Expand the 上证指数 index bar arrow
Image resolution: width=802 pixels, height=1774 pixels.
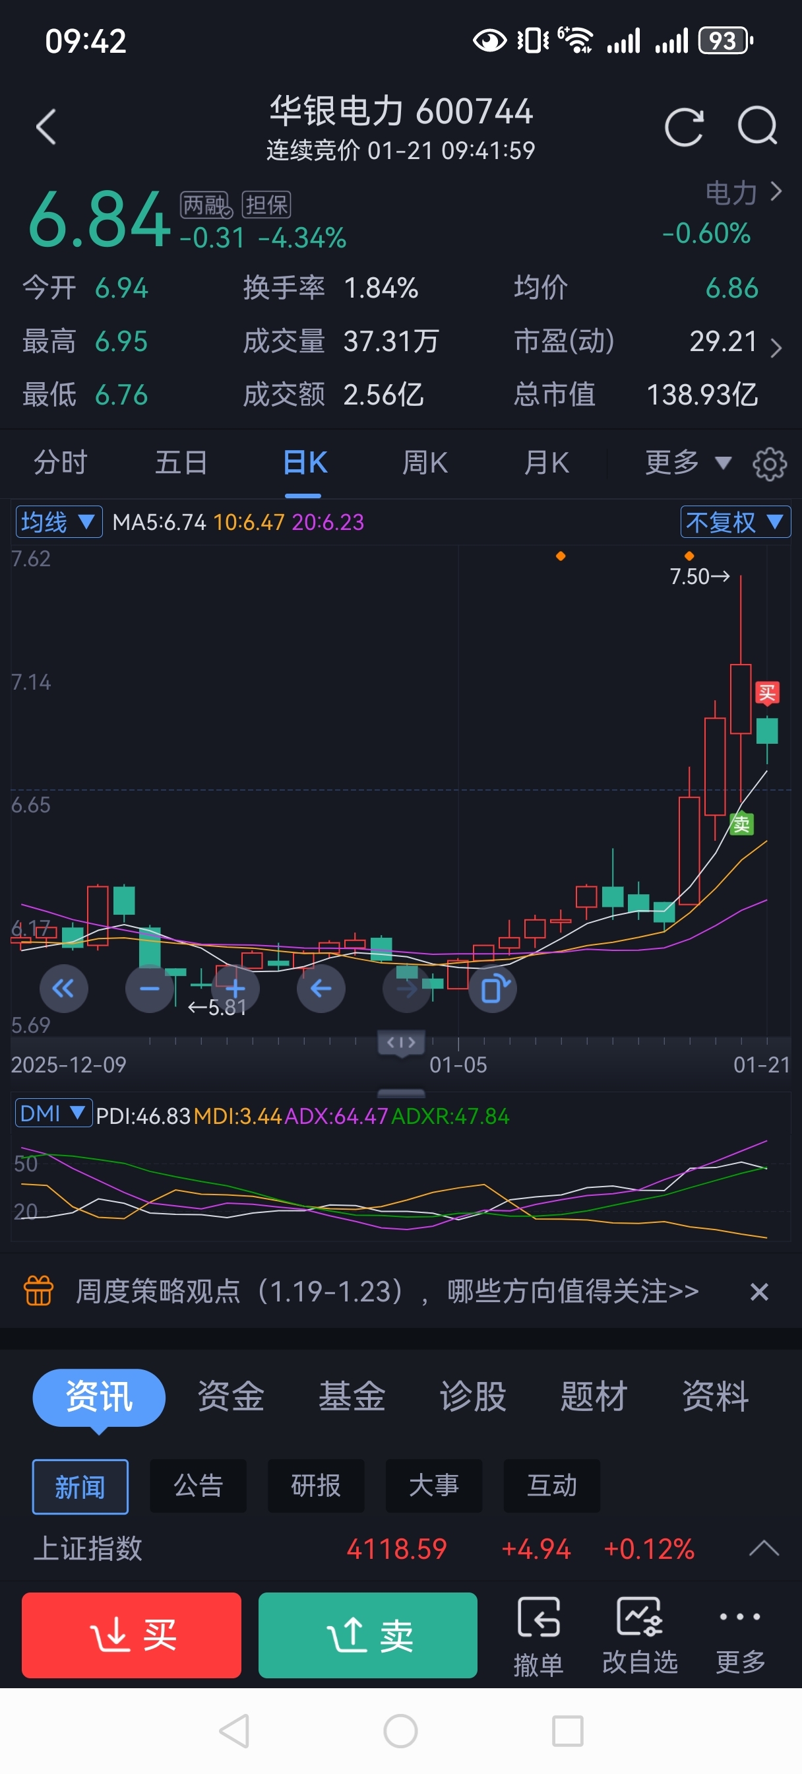(x=764, y=1549)
